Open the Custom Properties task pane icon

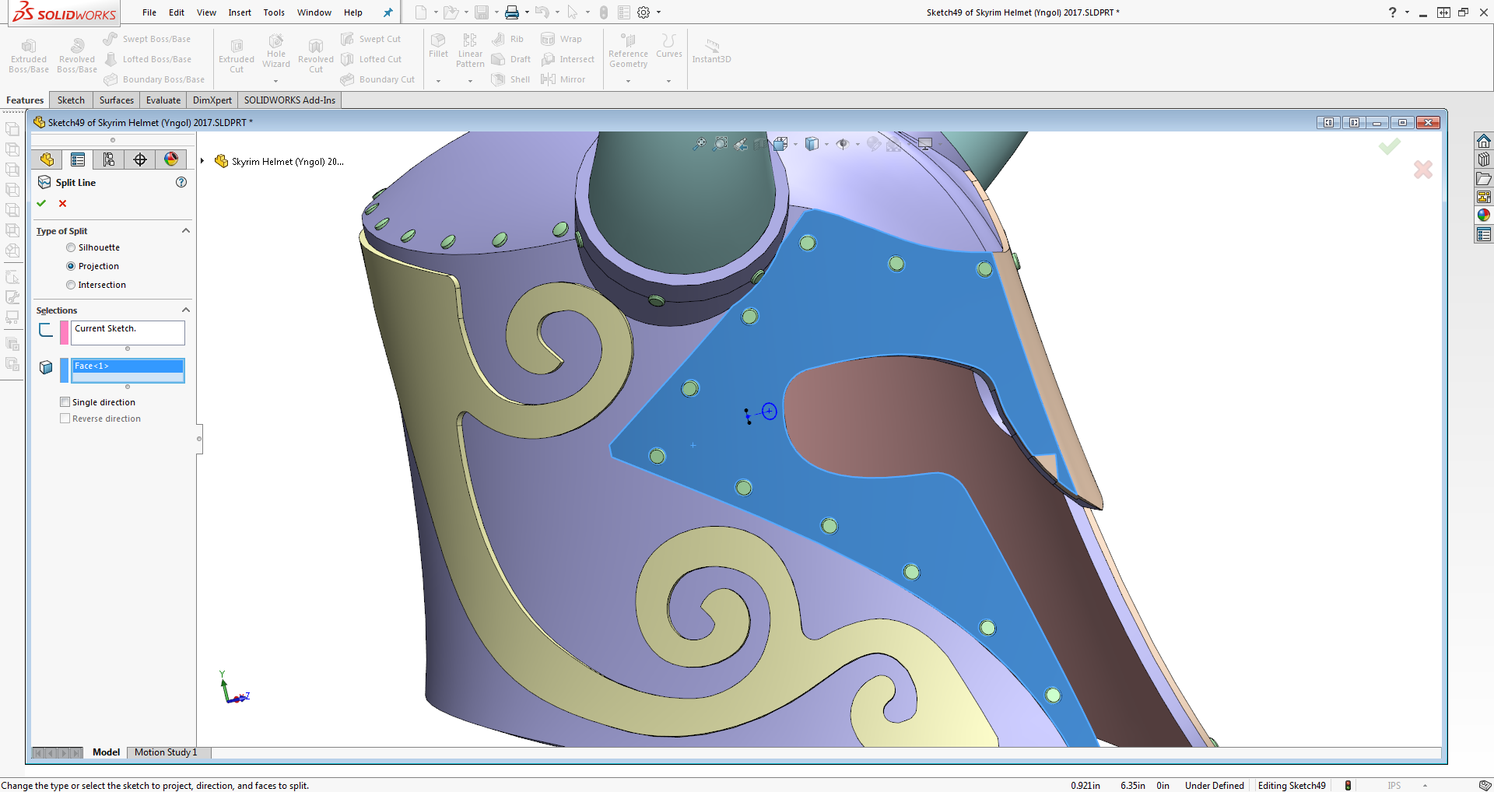1484,234
